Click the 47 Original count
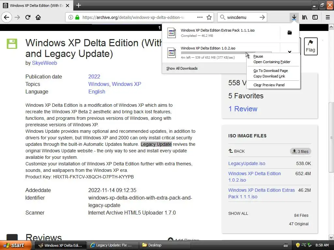 click(x=299, y=224)
